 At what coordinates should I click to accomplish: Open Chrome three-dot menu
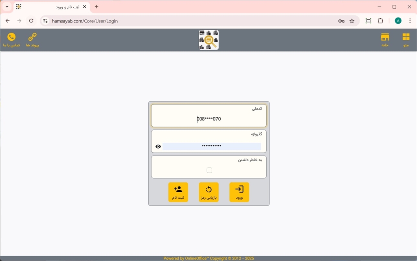tap(410, 21)
